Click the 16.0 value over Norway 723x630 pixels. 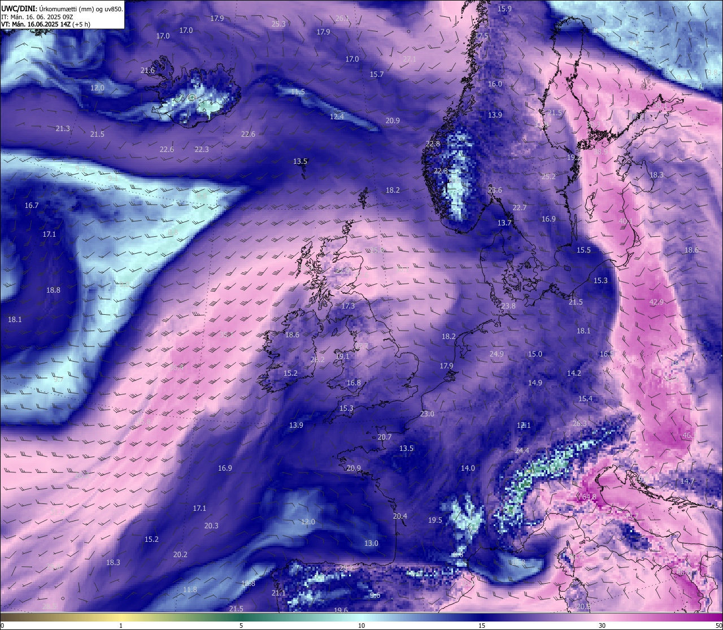[495, 84]
